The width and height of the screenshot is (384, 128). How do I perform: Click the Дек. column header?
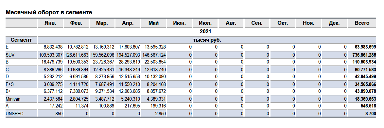[334, 23]
